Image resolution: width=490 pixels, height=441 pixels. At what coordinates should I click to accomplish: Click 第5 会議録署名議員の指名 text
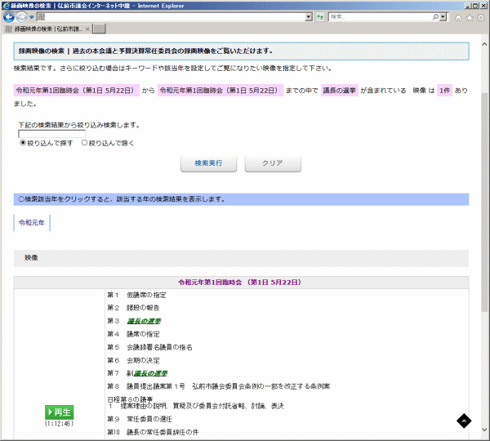(x=150, y=347)
